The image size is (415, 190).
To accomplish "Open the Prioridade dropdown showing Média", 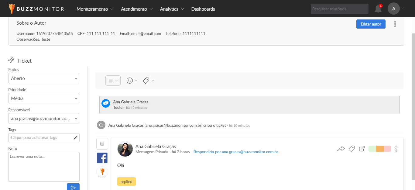I will (x=44, y=98).
